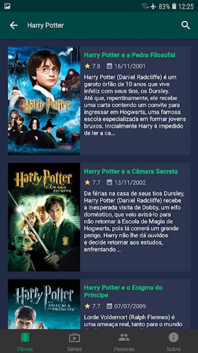Select the Câmara Secreta movie poster
The height and width of the screenshot is (353, 198).
(x=44, y=217)
